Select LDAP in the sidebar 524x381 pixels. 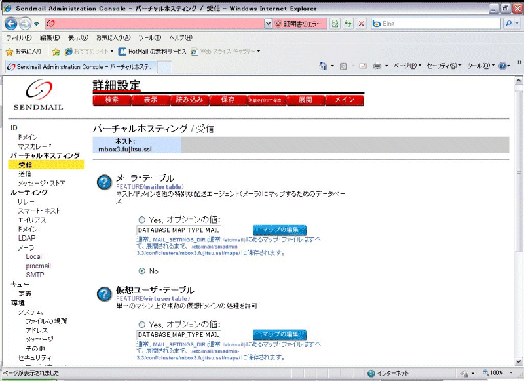[x=27, y=238]
